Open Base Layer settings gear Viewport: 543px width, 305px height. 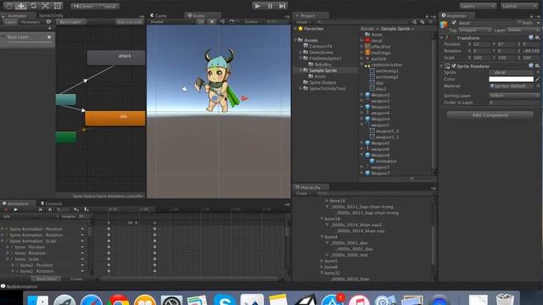(x=49, y=37)
